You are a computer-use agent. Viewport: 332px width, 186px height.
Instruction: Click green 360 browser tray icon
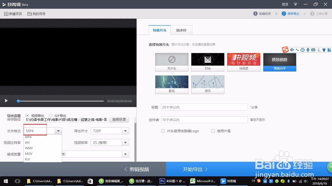277,181
